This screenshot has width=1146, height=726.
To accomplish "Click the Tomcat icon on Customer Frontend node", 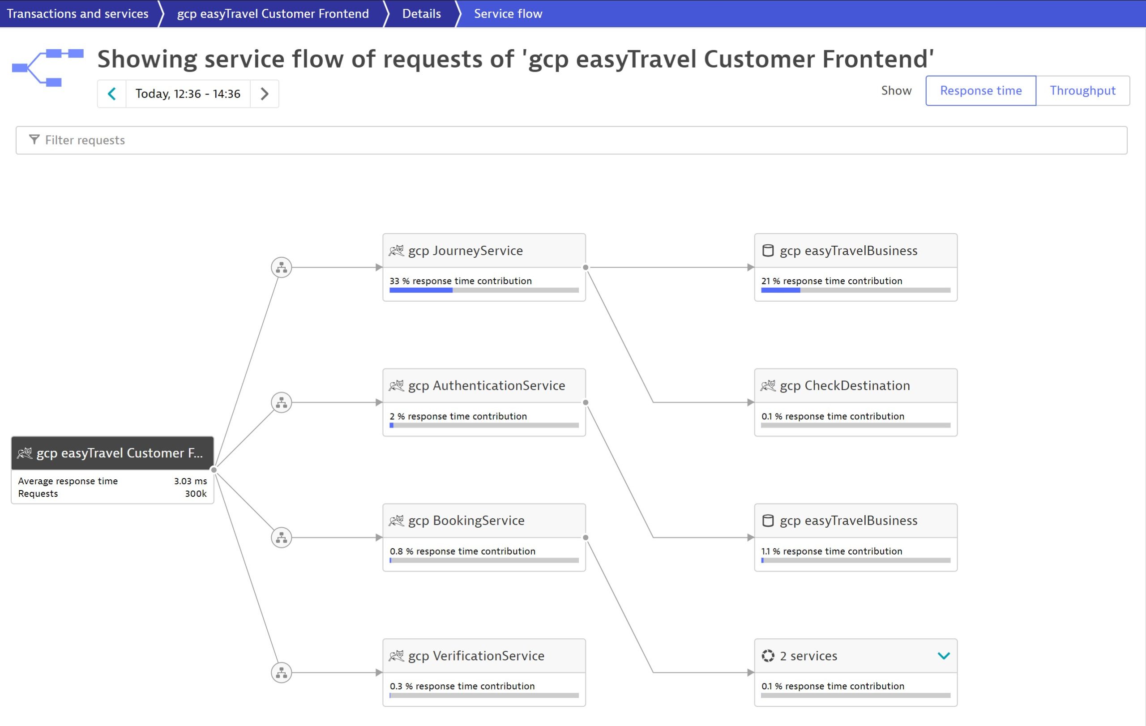I will pos(24,453).
